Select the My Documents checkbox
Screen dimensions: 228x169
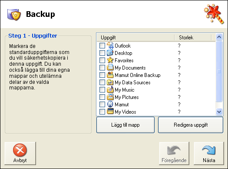102,67
